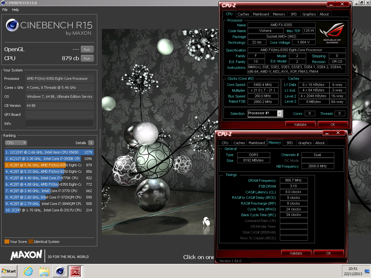Select highlighted ranking row 3 at 5.46 GHz

[49, 165]
